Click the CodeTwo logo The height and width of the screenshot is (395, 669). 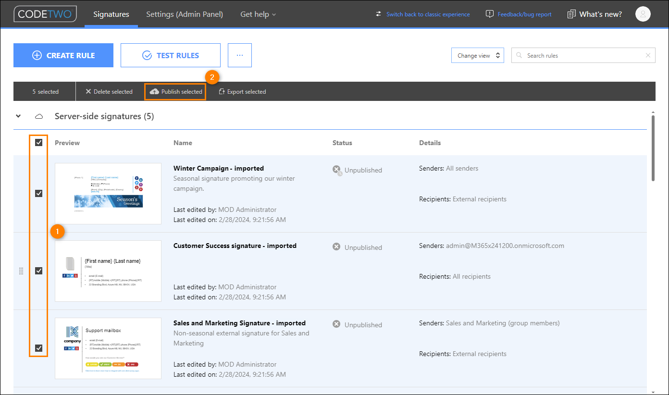tap(46, 14)
